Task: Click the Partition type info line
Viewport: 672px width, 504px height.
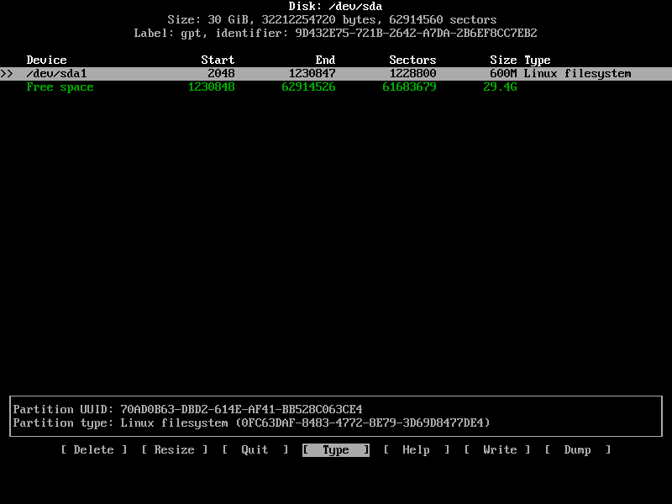Action: 251,423
